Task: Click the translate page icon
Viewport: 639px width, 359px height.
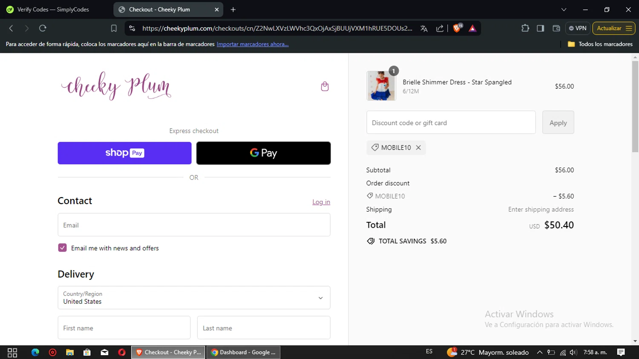Action: [424, 28]
